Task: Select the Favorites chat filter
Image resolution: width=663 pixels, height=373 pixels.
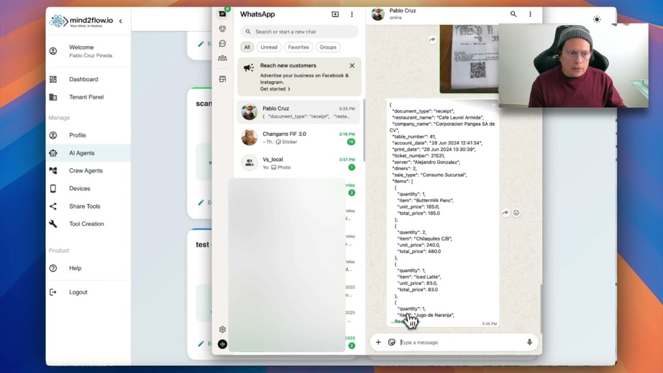Action: [x=298, y=47]
